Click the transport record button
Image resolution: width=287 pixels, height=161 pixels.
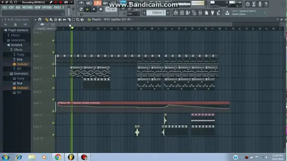click(x=100, y=9)
